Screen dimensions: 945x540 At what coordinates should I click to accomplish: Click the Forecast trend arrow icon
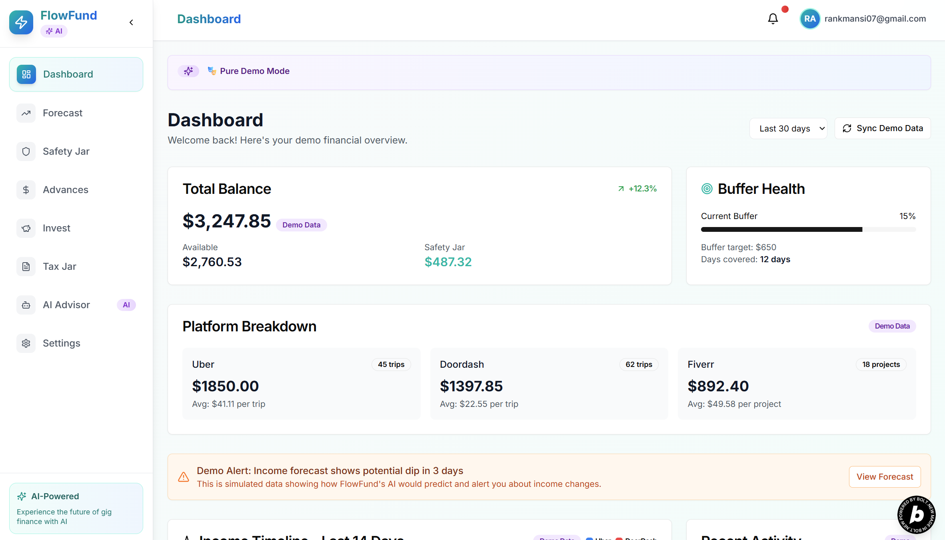26,113
